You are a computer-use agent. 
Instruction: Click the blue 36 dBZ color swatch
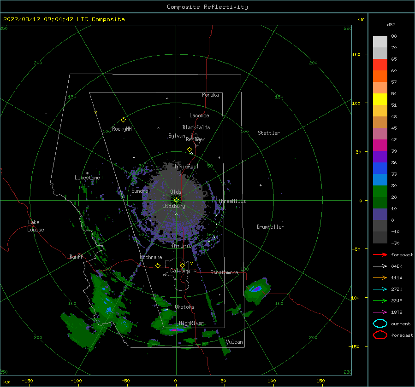[x=380, y=168]
